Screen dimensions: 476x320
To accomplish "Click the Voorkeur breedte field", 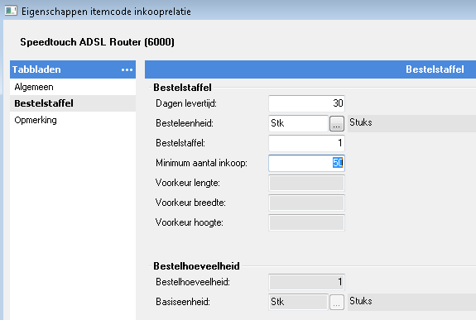I will point(306,203).
